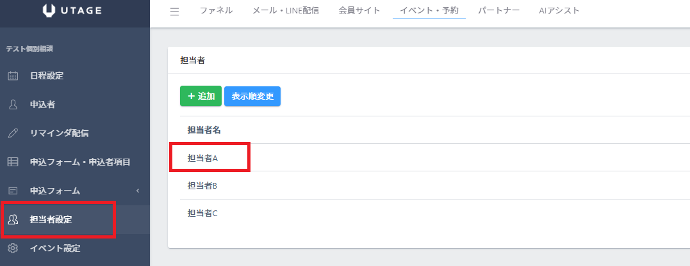Open the AIアシスト tab

(559, 11)
